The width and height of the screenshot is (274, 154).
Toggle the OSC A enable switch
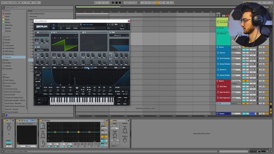pos(52,33)
